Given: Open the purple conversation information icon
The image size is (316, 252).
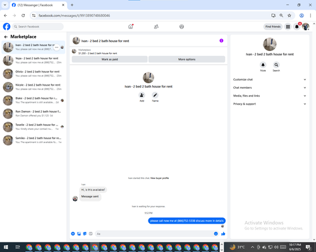Looking at the screenshot, I should click(x=221, y=41).
